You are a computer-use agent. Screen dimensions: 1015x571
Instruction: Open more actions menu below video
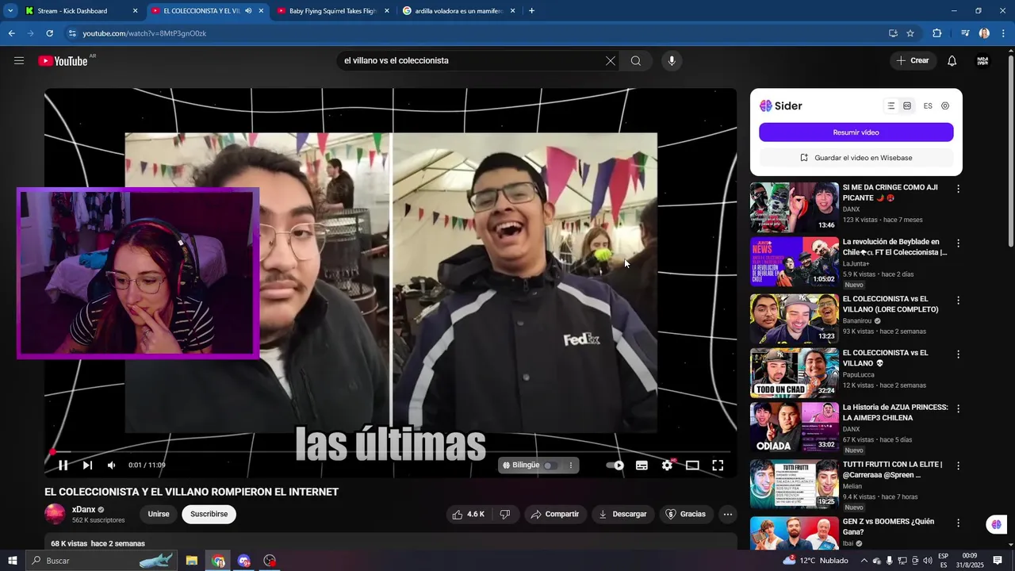pos(727,514)
